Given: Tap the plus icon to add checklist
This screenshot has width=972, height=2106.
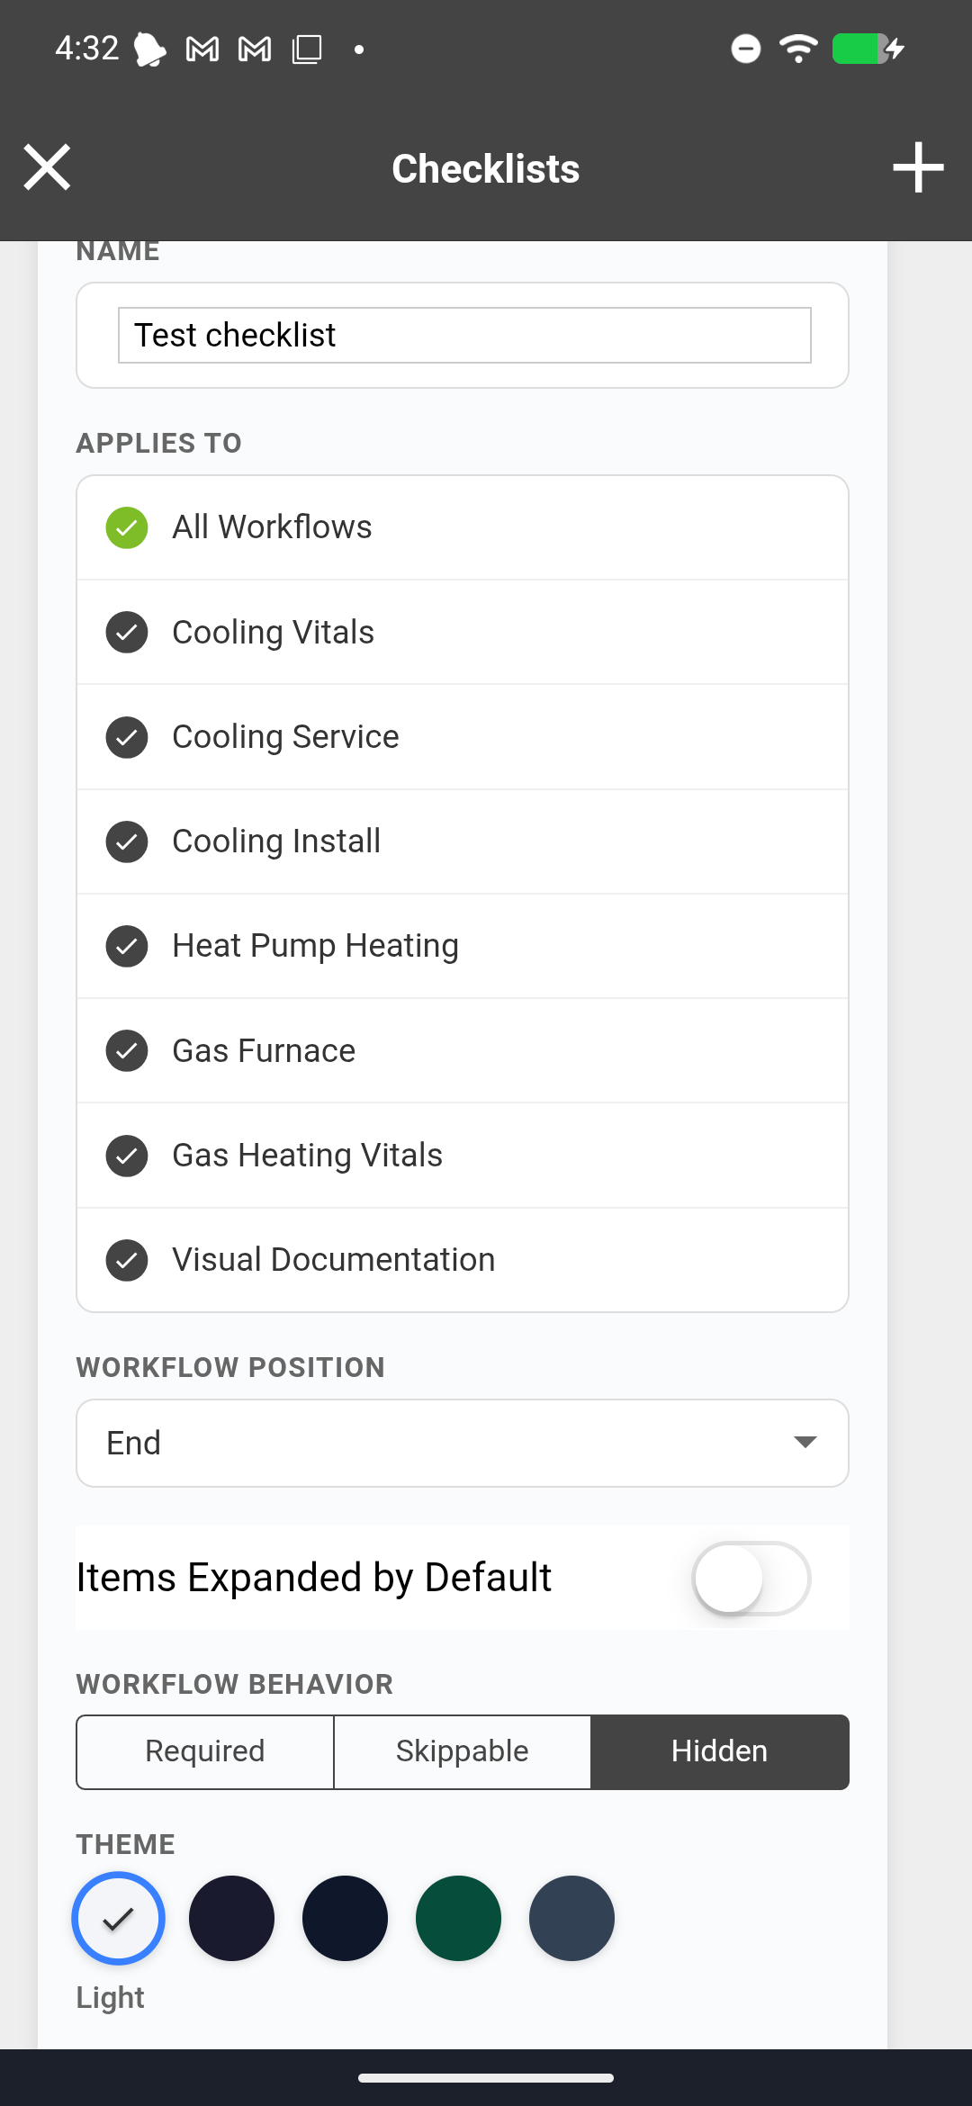Looking at the screenshot, I should pos(917,167).
